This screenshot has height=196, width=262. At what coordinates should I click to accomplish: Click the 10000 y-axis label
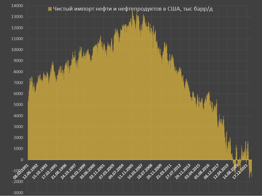[x=17, y=50]
